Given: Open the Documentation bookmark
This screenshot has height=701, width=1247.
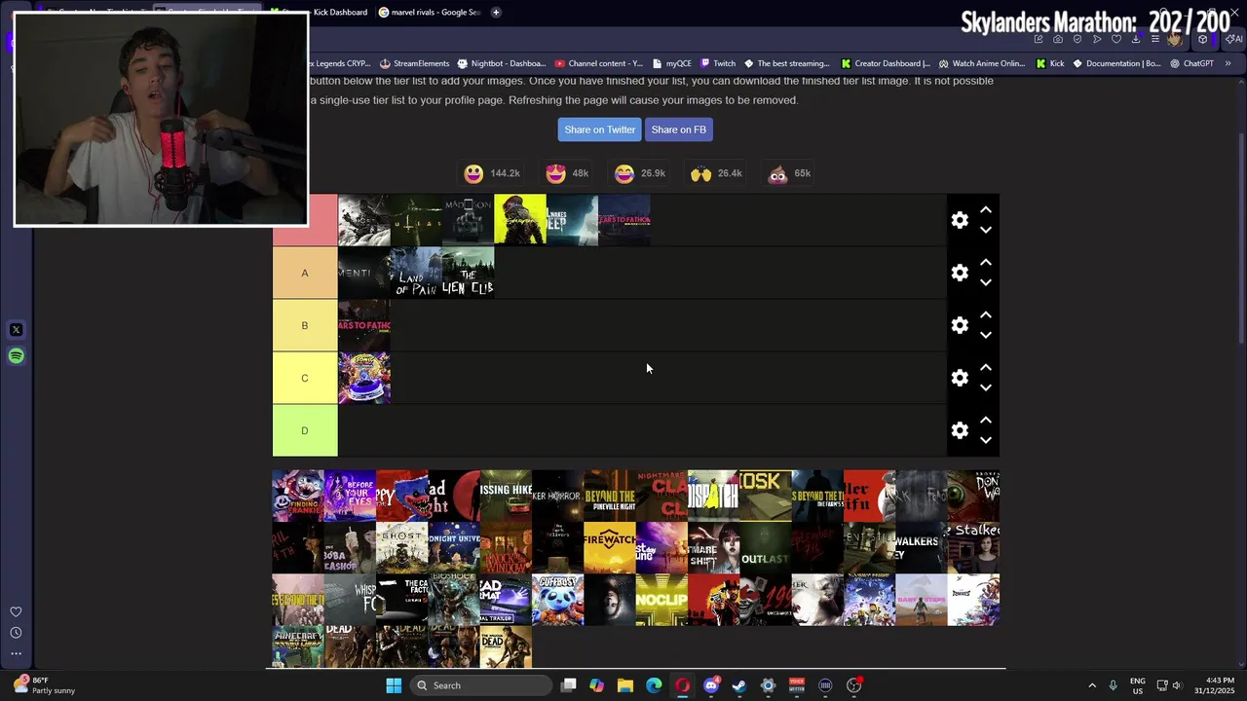Looking at the screenshot, I should [1116, 63].
